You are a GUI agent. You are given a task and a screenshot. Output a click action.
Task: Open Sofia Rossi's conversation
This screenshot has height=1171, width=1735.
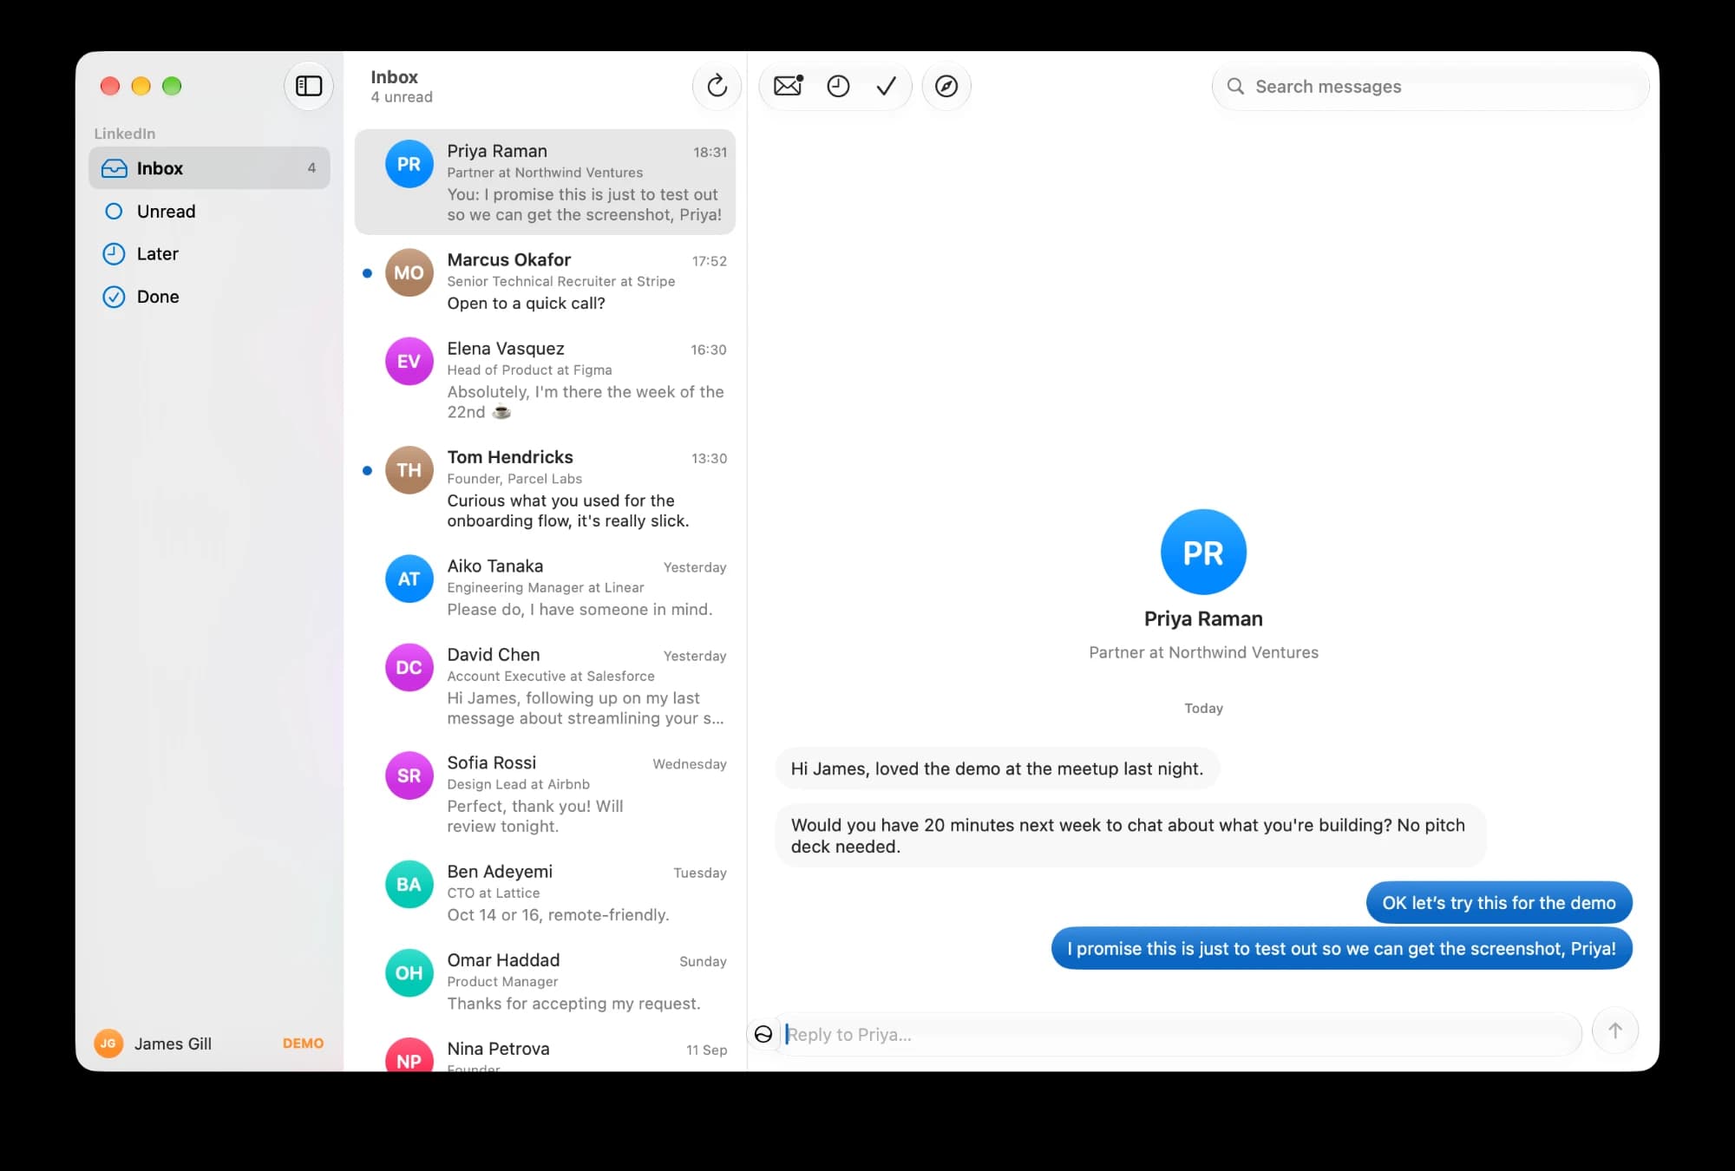click(545, 795)
